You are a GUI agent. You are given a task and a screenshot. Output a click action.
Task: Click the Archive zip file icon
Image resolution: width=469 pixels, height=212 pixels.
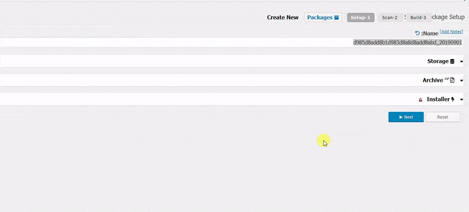[452, 80]
